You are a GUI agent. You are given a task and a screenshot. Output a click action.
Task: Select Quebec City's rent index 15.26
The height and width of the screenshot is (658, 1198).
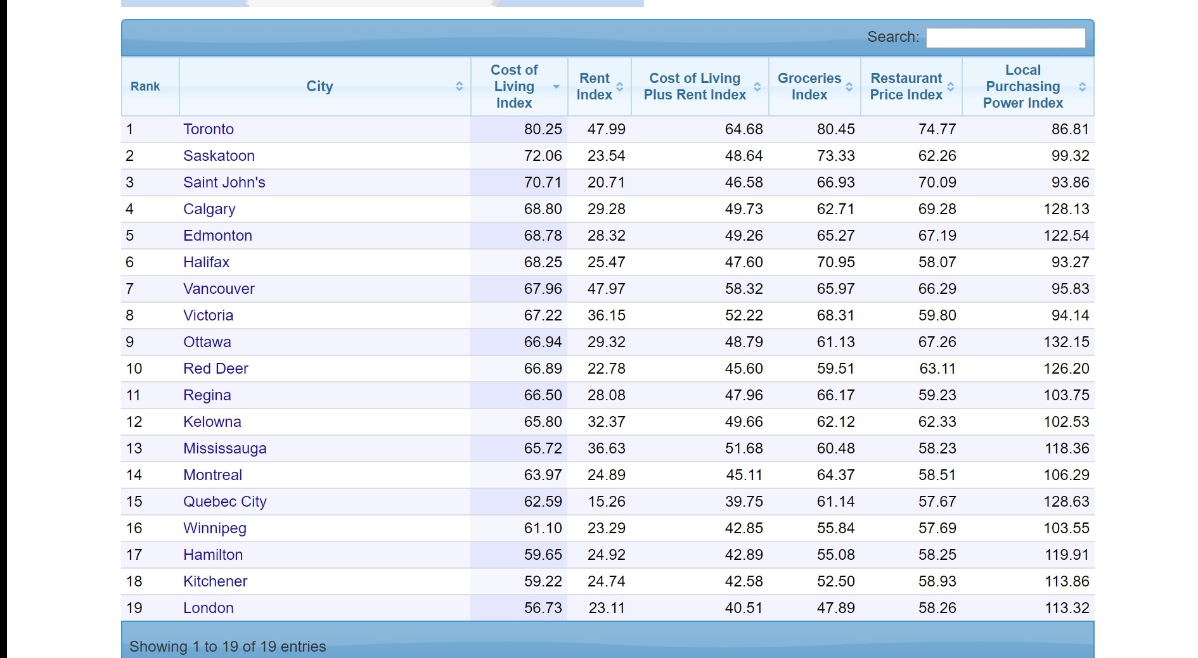click(607, 502)
